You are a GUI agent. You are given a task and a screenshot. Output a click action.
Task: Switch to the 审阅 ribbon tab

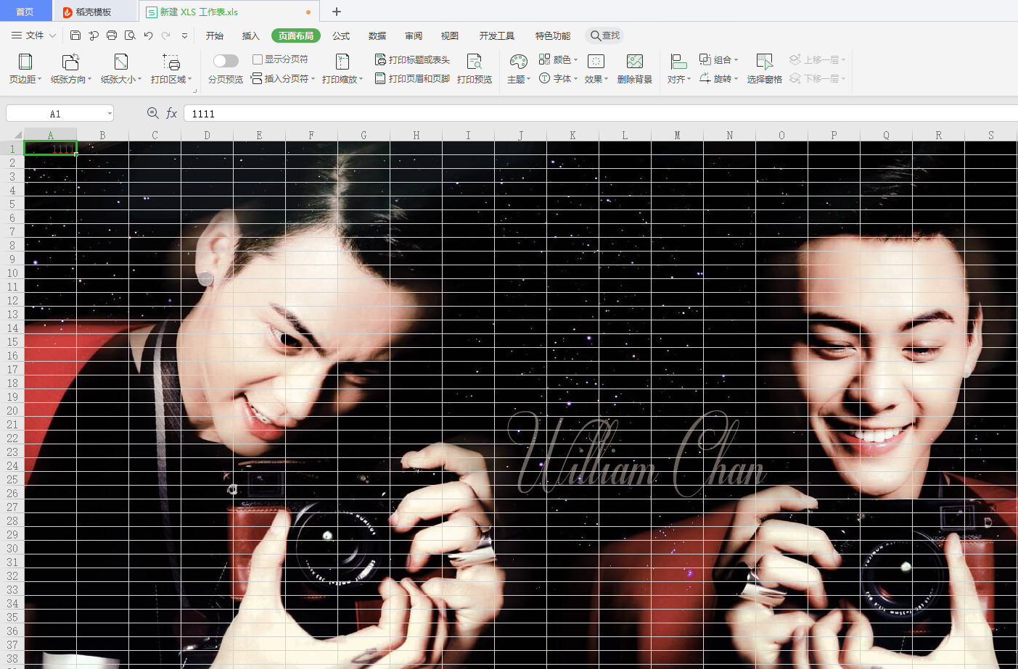tap(414, 36)
